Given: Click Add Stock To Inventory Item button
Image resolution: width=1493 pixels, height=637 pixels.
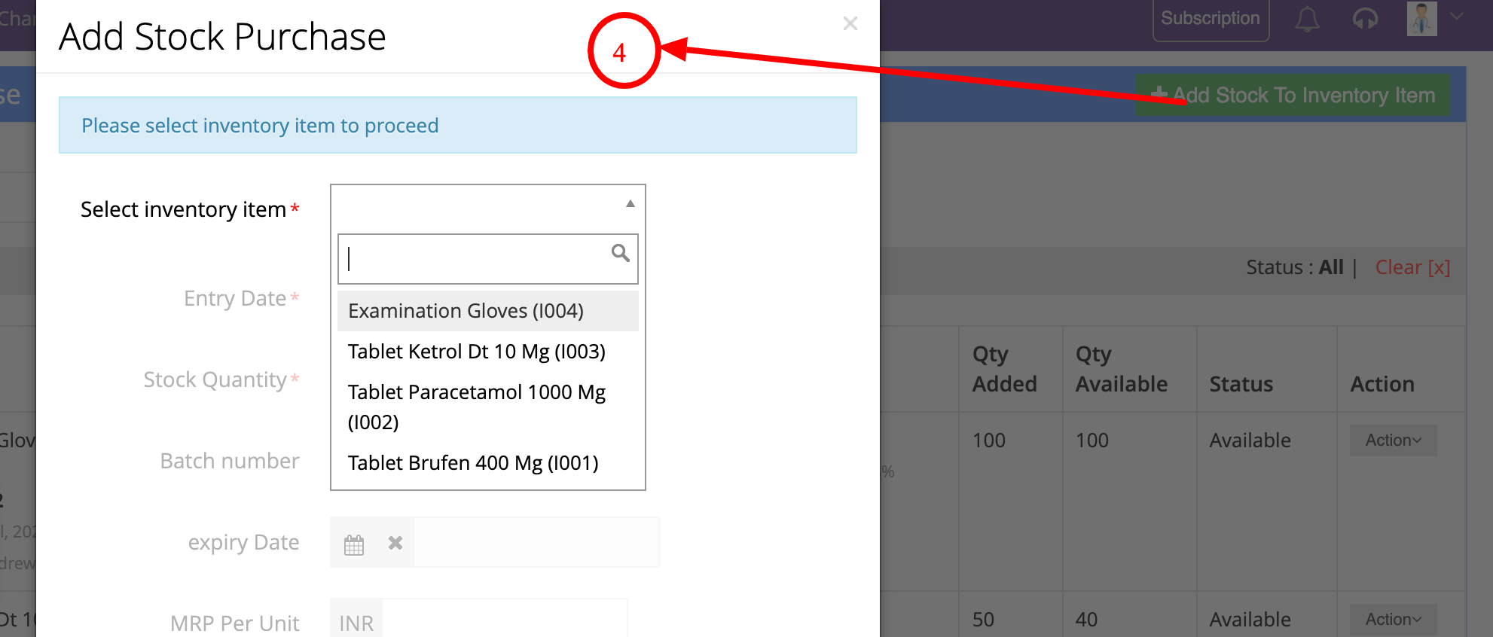Looking at the screenshot, I should [x=1293, y=95].
